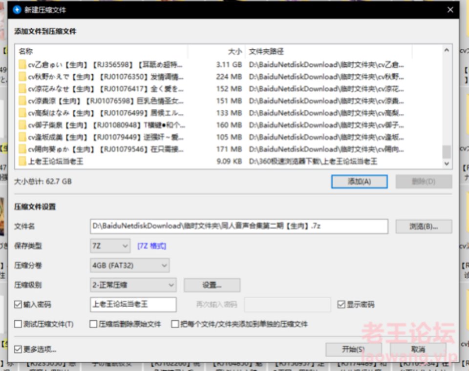Click the 151 MB size cell

click(x=229, y=101)
